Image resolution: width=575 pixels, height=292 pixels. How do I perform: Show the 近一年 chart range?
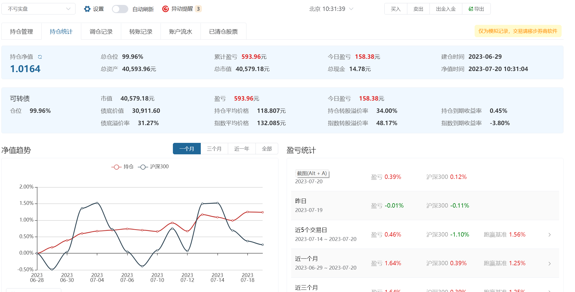pyautogui.click(x=242, y=149)
